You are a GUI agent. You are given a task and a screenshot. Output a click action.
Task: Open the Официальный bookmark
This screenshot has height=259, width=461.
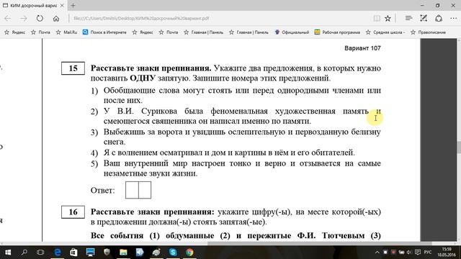[x=292, y=32]
